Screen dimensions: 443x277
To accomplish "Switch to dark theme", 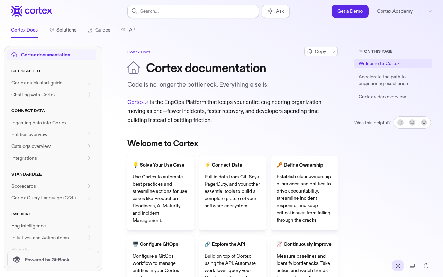I will click(x=426, y=266).
